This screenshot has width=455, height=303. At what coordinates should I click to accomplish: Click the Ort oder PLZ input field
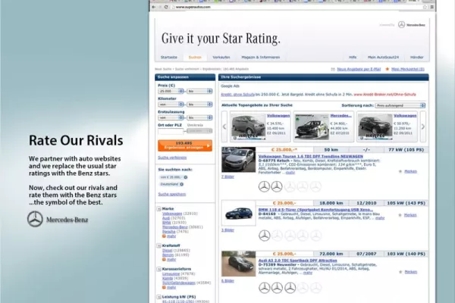click(x=171, y=131)
